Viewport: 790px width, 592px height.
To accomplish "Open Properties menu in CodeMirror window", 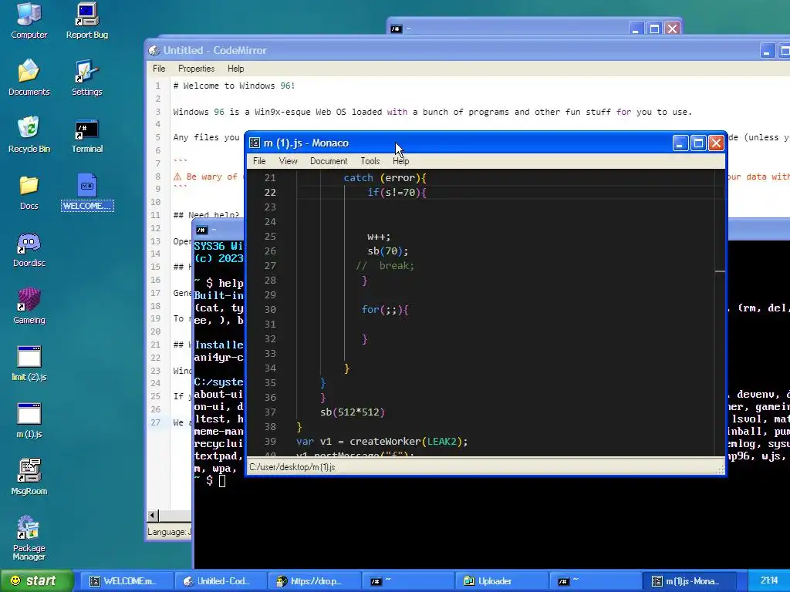I will [196, 69].
